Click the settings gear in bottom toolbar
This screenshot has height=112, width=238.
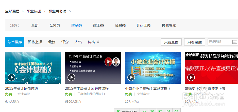176,111
